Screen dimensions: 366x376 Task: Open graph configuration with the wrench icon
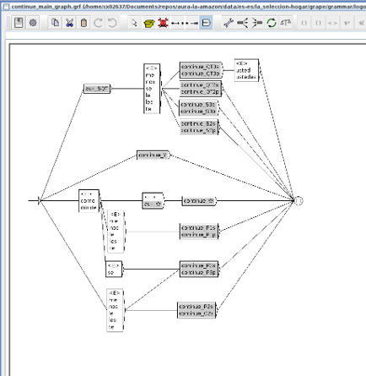229,23
